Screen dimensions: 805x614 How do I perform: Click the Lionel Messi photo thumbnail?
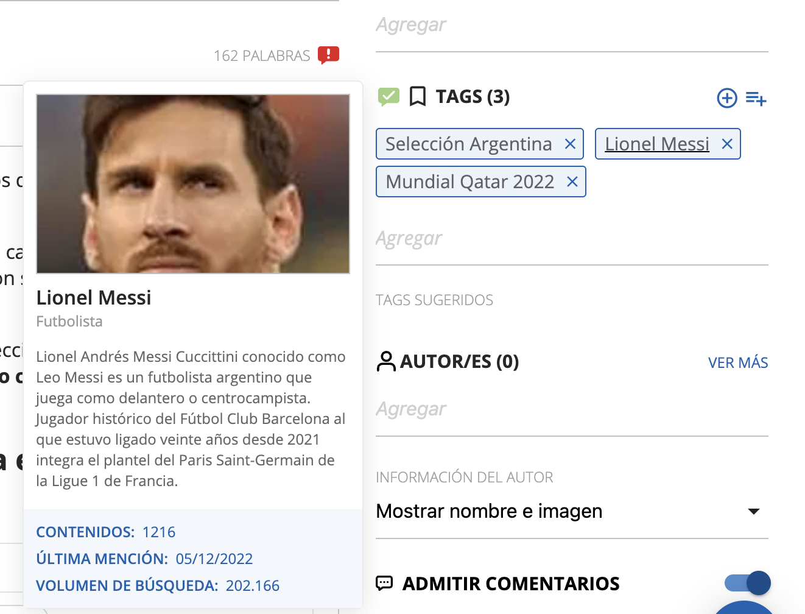(193, 184)
